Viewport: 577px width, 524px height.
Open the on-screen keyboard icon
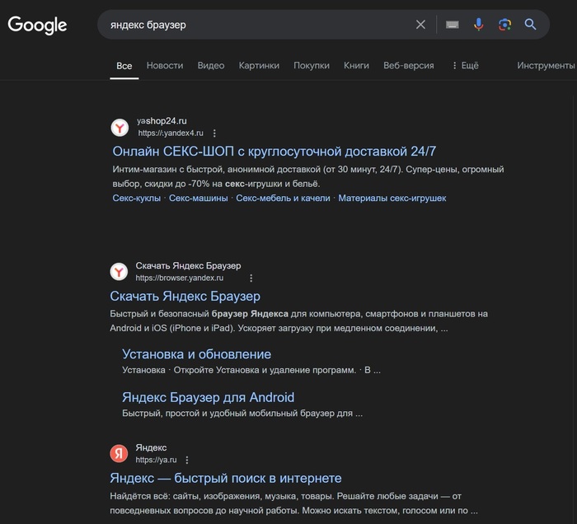[452, 25]
